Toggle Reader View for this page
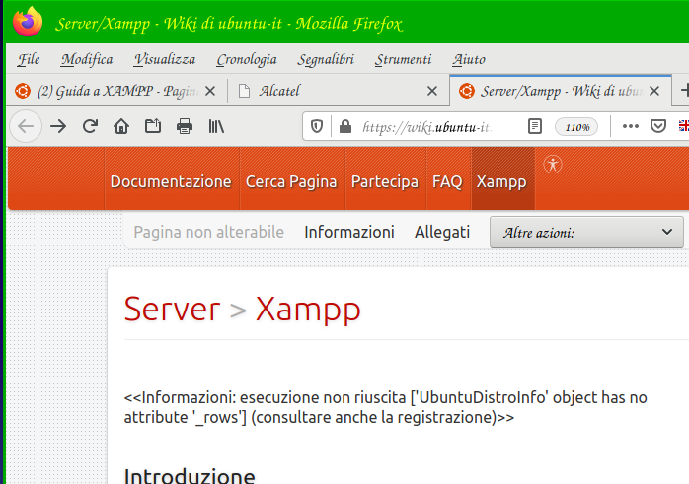This screenshot has width=689, height=484. coord(535,127)
